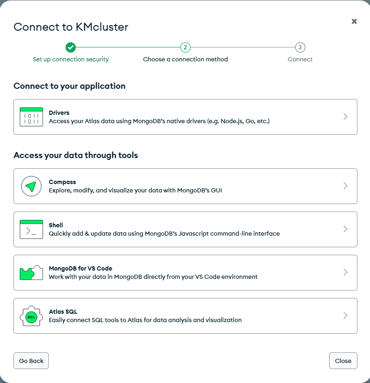Click the completed checkmark step circle
The width and height of the screenshot is (370, 383).
pyautogui.click(x=71, y=47)
